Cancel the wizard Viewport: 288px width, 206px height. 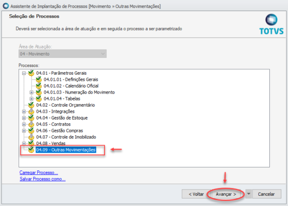[266, 194]
